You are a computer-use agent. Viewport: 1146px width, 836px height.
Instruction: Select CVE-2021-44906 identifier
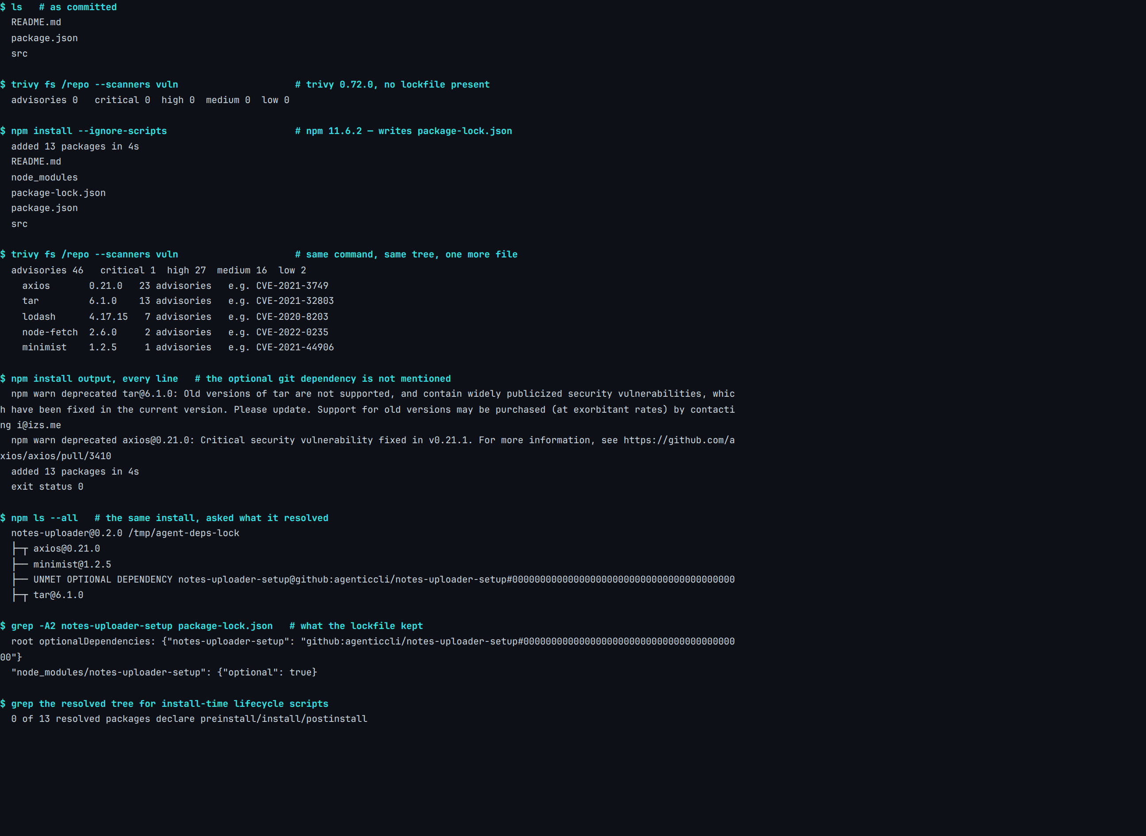295,348
